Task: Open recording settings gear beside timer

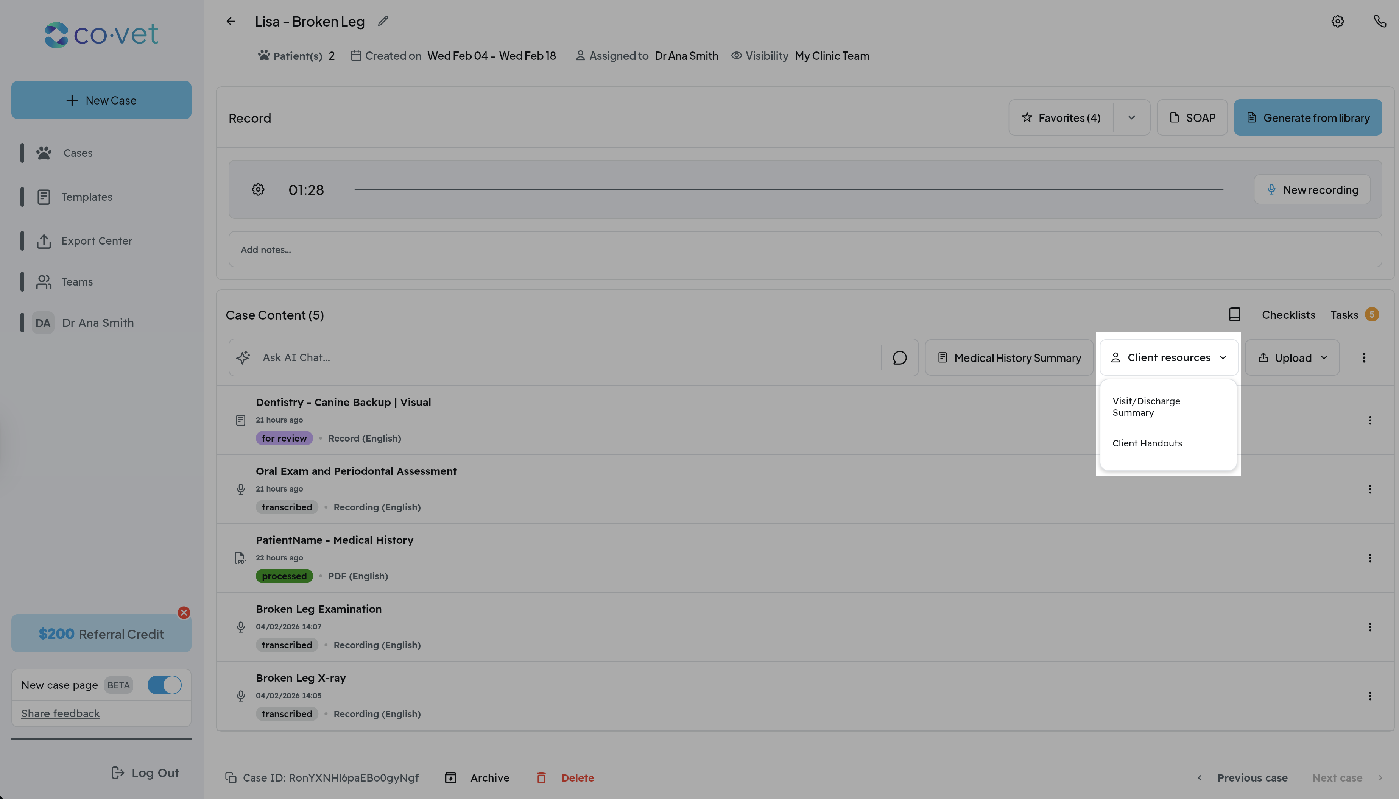Action: [258, 190]
